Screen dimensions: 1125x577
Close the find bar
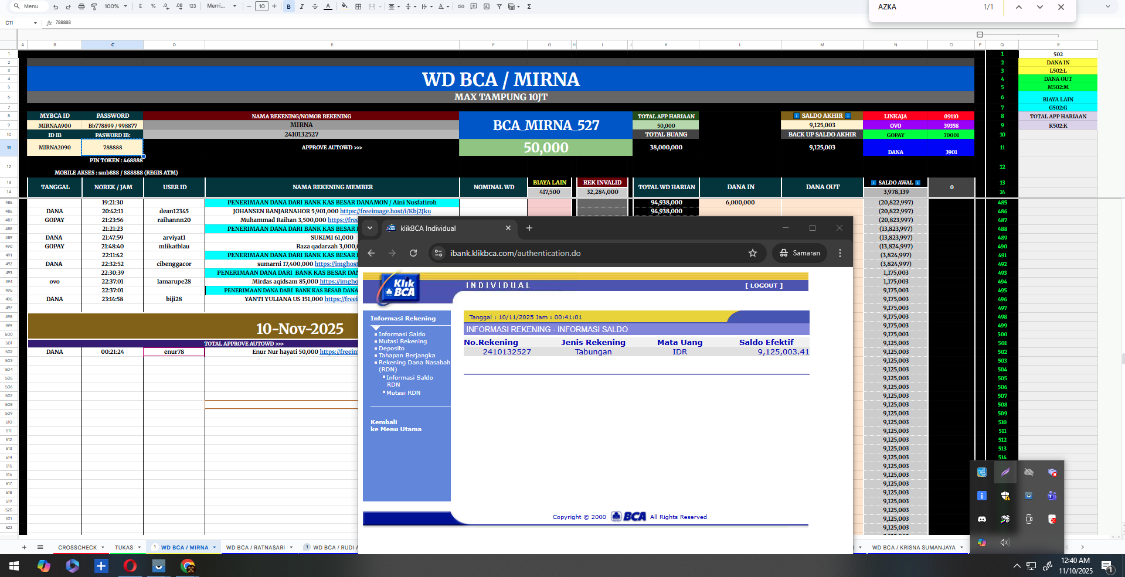(x=1061, y=7)
